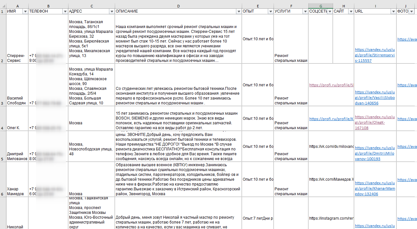Screen dimensions: 417x229
Task: Select Опыт:10 лет cell in Олег К. row
Action: pos(258,118)
